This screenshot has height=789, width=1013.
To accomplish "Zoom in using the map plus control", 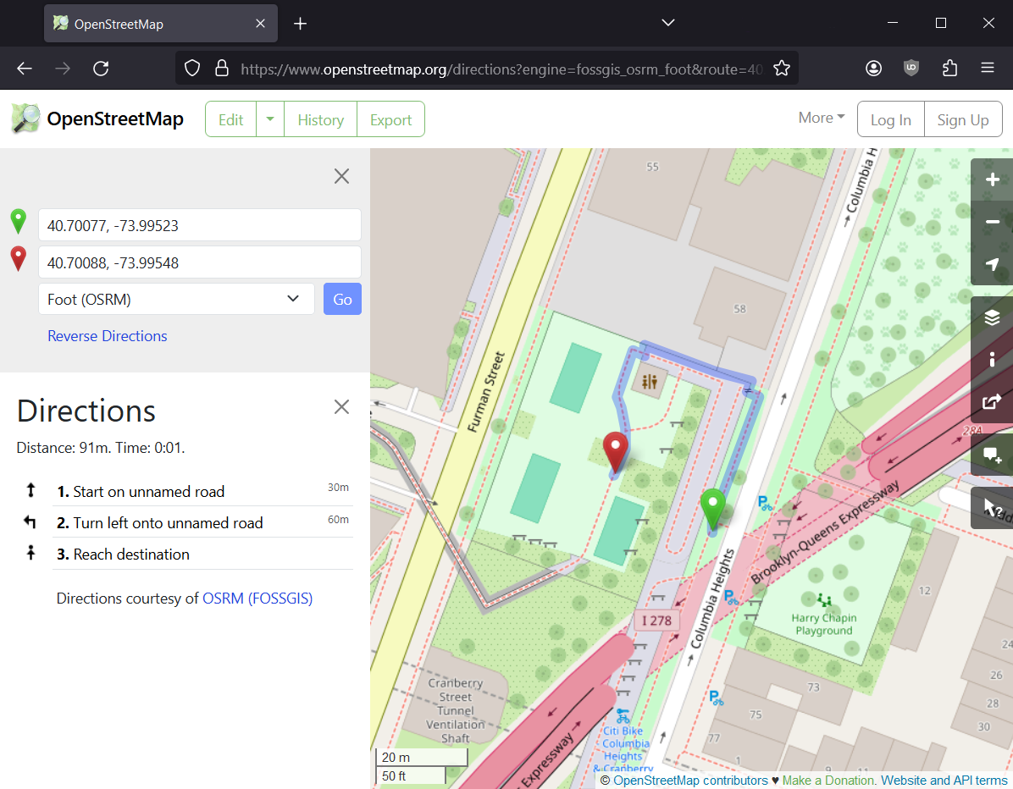I will pos(993,179).
